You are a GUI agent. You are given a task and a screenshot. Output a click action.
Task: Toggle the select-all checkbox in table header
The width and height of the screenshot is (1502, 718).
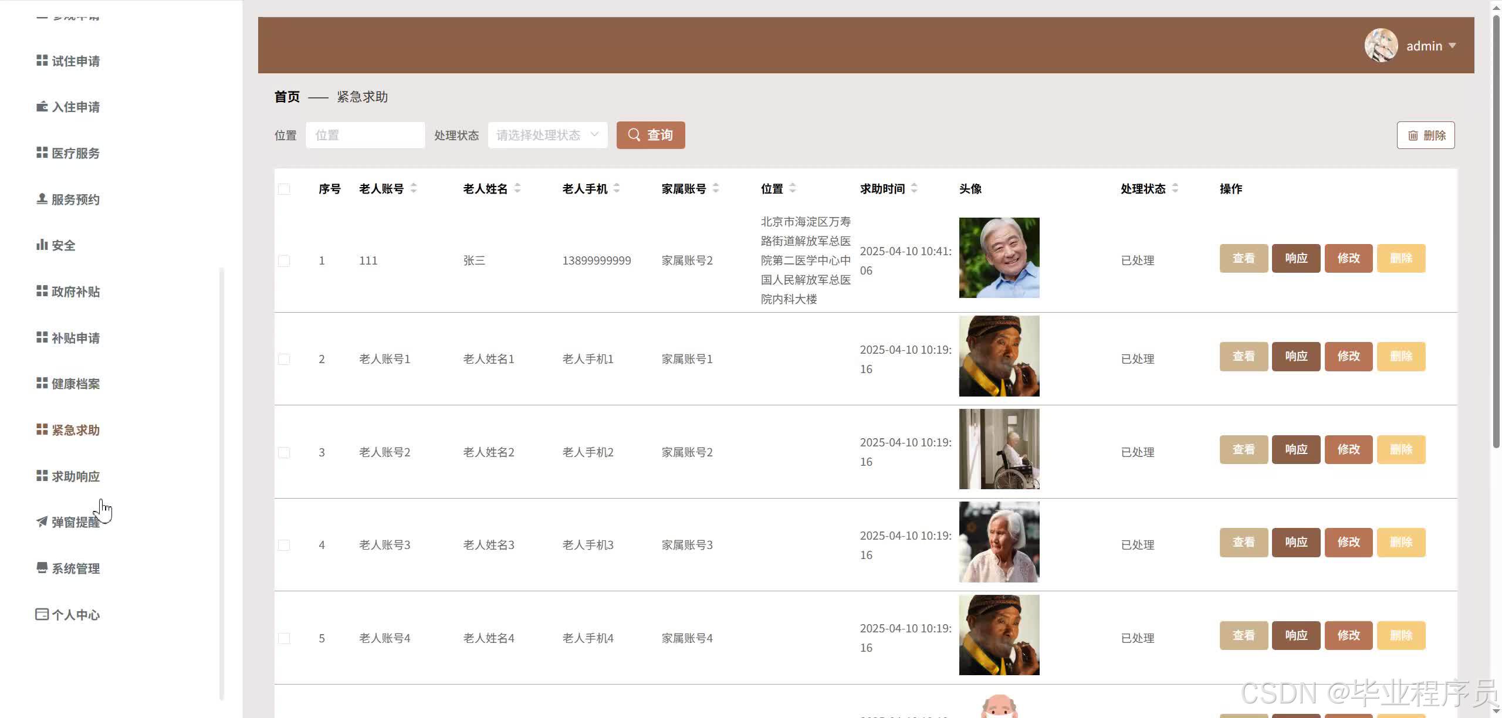pos(284,189)
